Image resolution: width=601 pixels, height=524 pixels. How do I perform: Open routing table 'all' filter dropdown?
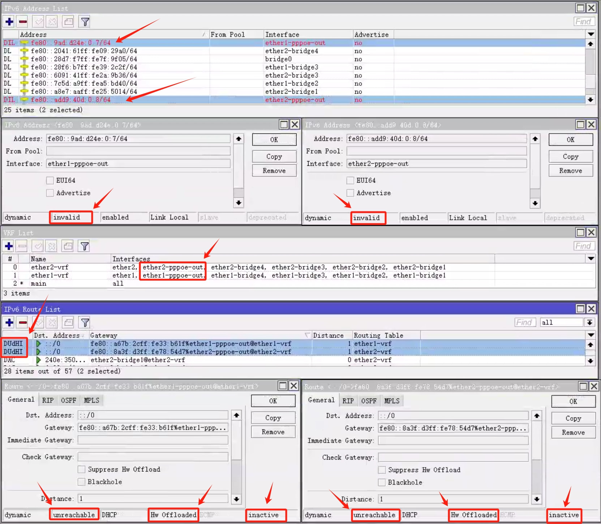point(589,322)
